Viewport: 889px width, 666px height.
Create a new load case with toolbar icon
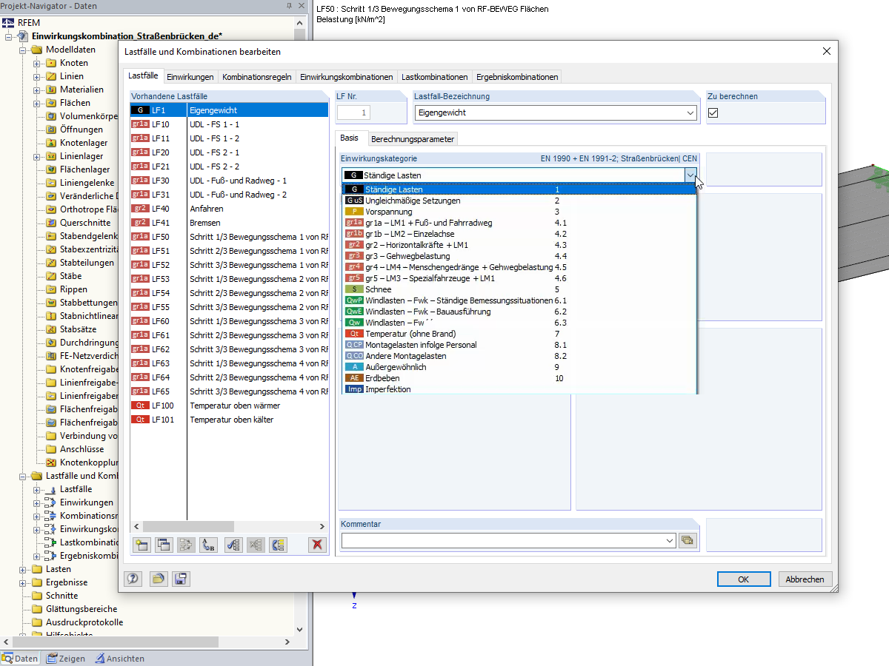(141, 545)
